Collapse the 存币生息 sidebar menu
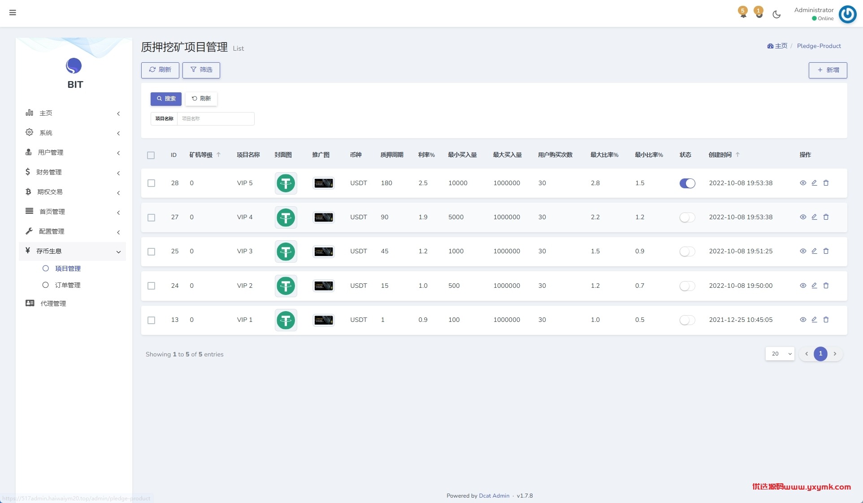This screenshot has width=863, height=503. (x=73, y=251)
